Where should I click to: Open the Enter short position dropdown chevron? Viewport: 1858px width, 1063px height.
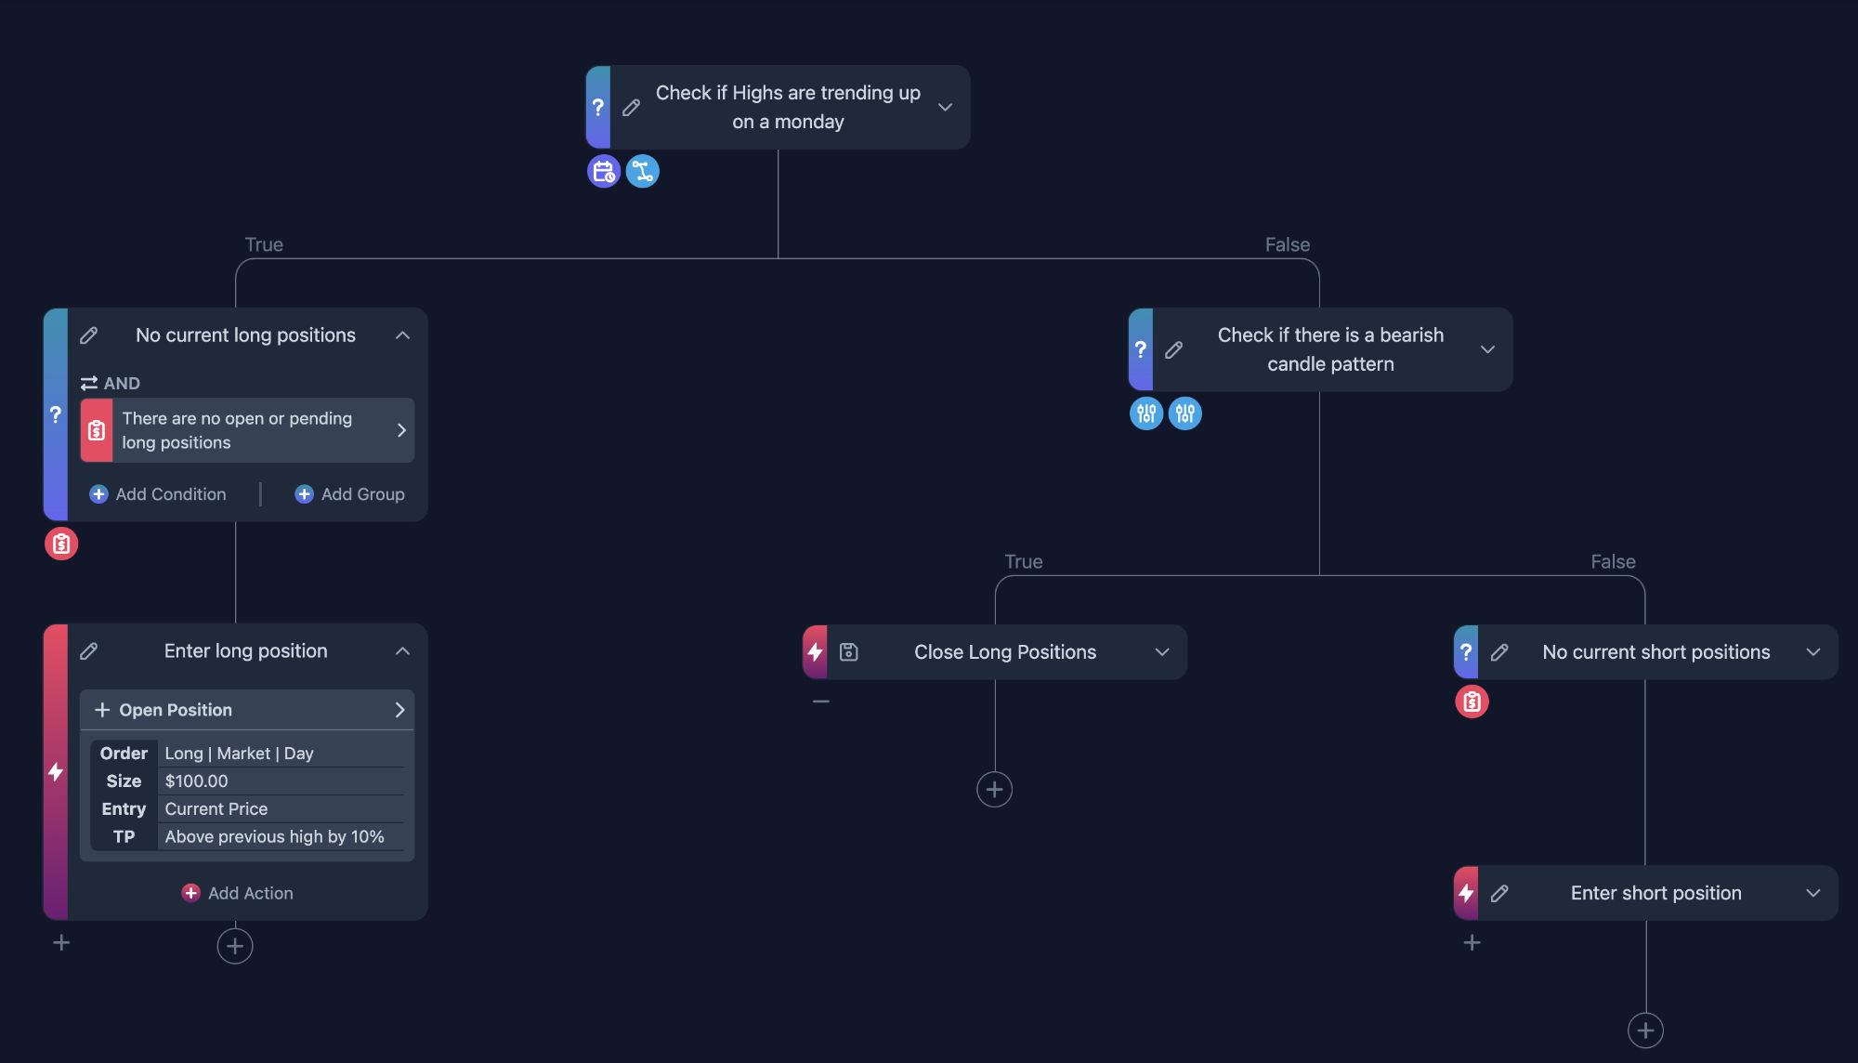(1813, 893)
